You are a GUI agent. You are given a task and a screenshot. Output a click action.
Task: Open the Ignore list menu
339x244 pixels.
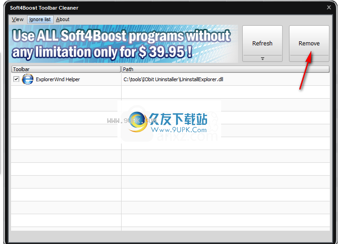[40, 19]
